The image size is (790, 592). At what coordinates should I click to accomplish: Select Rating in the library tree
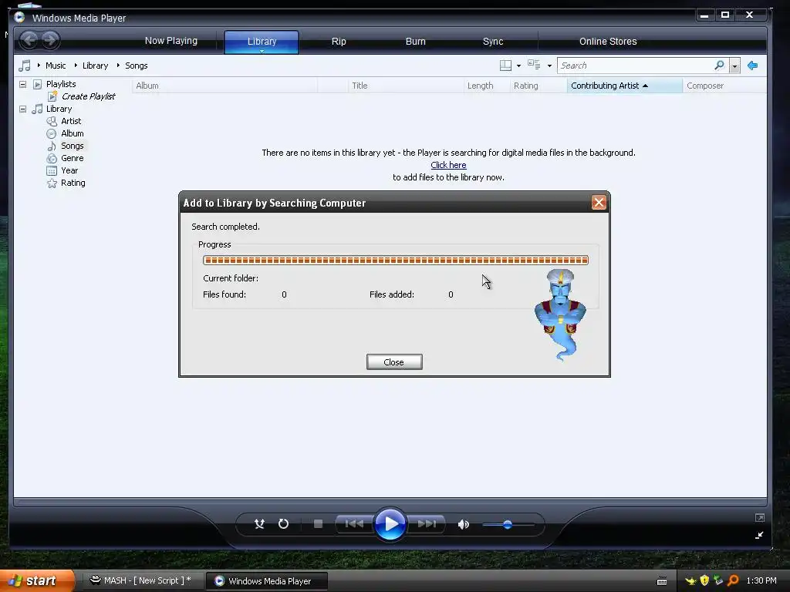[x=73, y=183]
